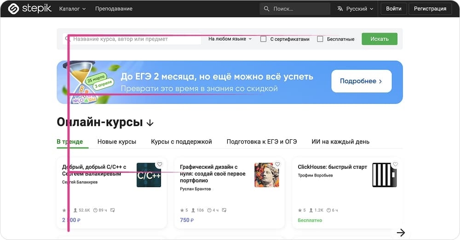This screenshot has height=240, width=460.
Task: Click the down arrow next to Онлайн-курсы
Action: click(150, 123)
